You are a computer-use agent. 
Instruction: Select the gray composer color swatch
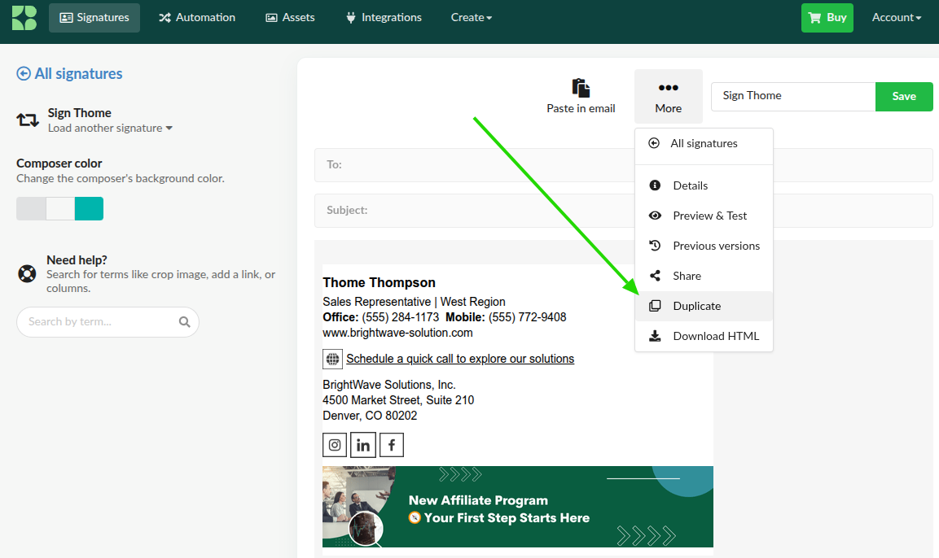coord(31,209)
